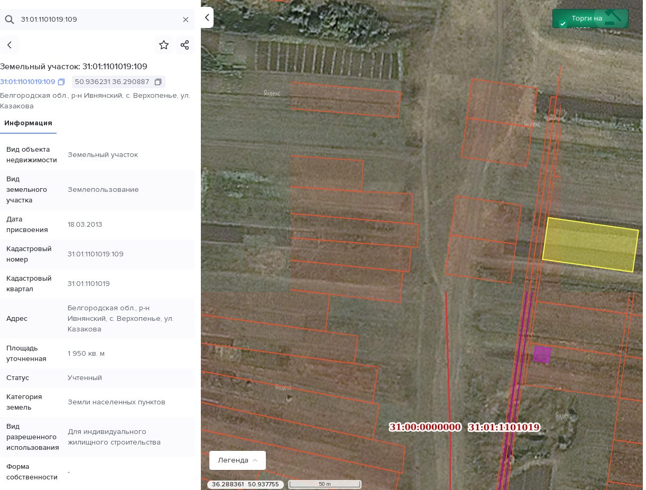
Task: Click the heading Земельный участок: 31:01:1101019:109
Action: (x=73, y=67)
